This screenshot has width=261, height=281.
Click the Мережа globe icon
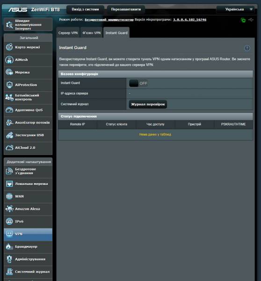click(x=9, y=72)
